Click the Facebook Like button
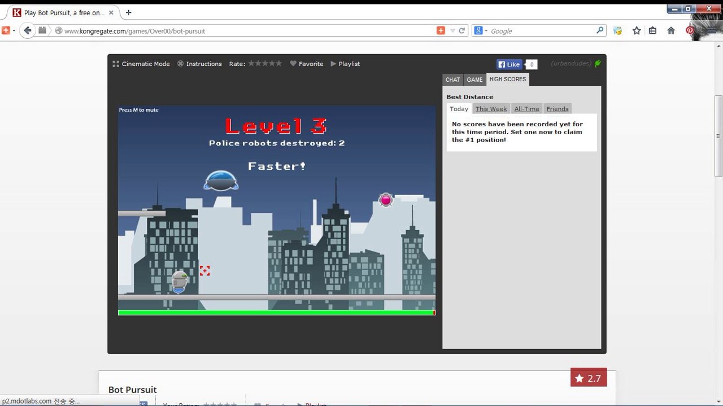This screenshot has width=723, height=406. (509, 64)
